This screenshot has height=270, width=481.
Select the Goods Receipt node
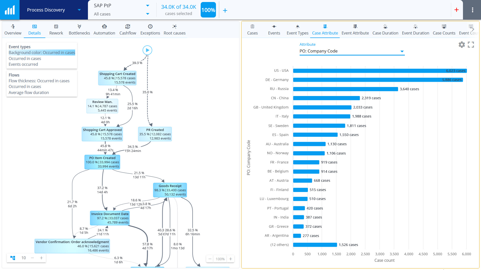pos(170,190)
